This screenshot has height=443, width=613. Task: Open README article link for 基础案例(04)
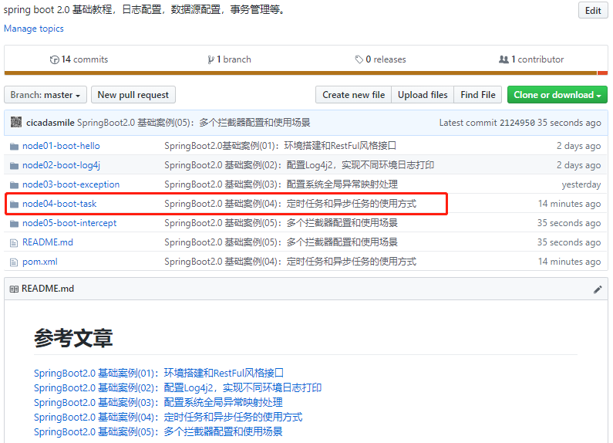click(168, 418)
